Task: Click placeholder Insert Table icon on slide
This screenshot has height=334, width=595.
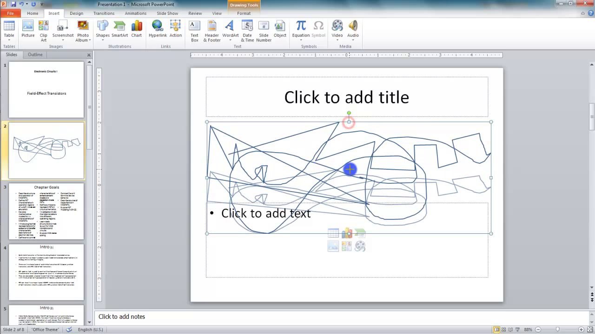Action: 333,233
